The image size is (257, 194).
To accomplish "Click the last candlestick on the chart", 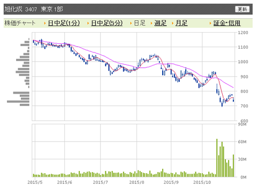I will [x=233, y=100].
